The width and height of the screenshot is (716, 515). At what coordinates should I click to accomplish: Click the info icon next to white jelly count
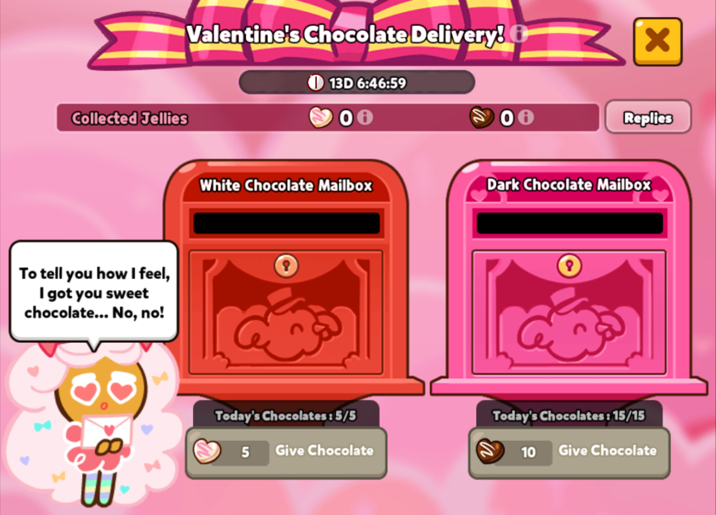click(365, 117)
